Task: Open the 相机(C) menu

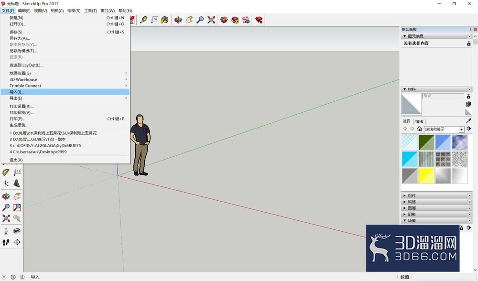Action: point(57,11)
